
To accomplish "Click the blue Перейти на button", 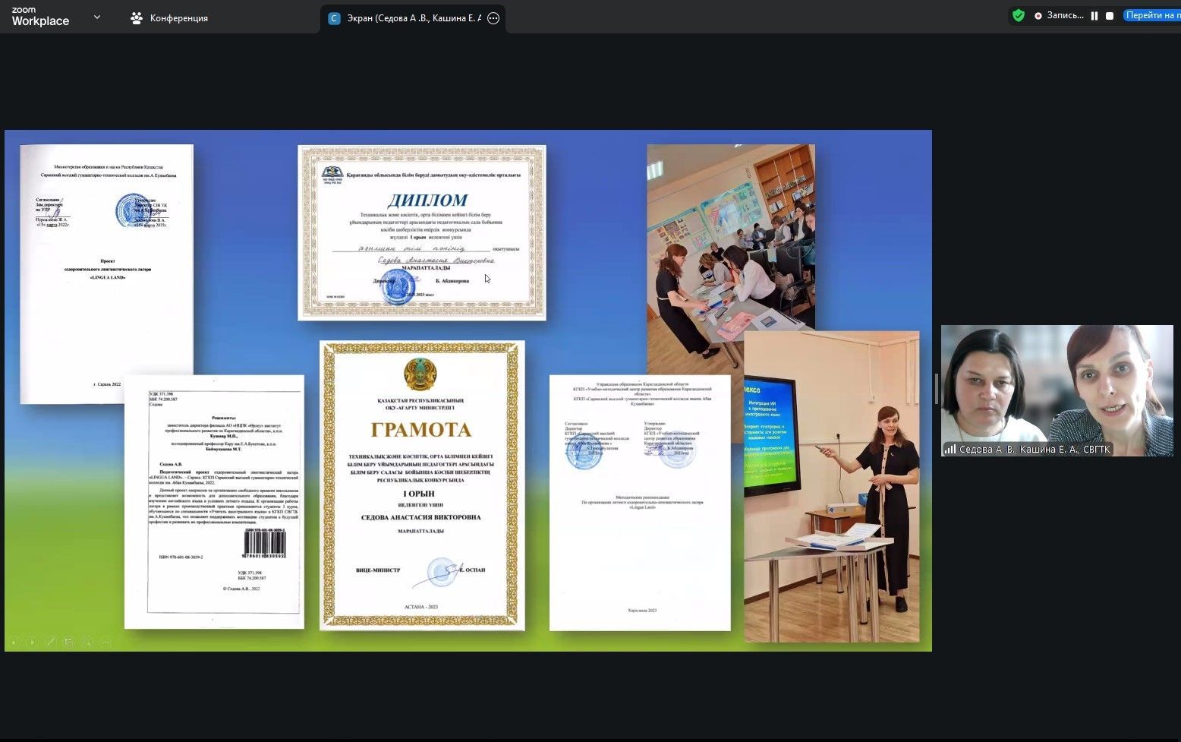I will (x=1151, y=15).
